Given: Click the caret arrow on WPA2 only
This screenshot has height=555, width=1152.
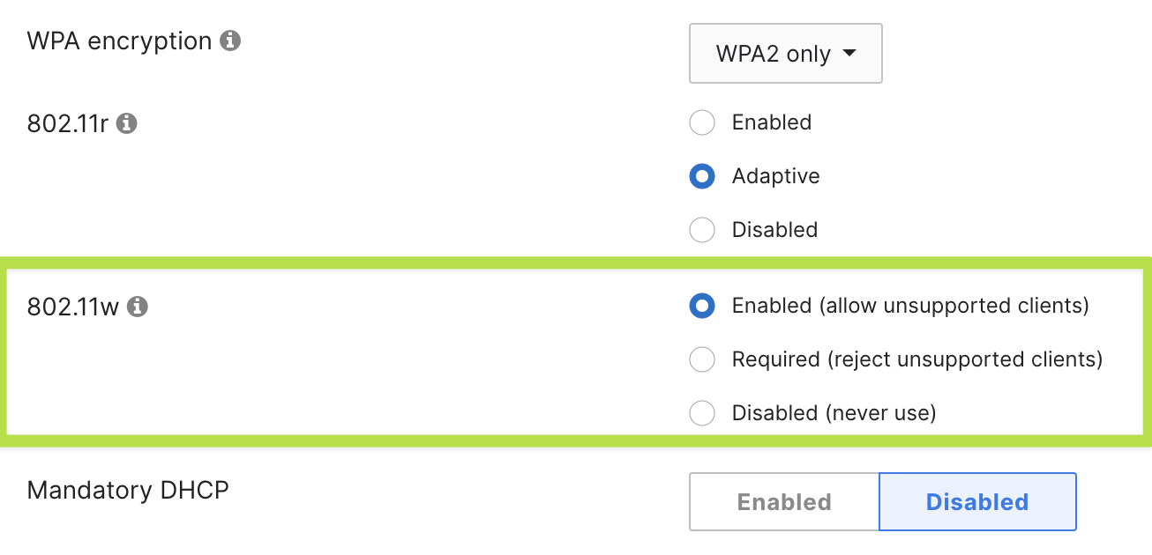Looking at the screenshot, I should (849, 53).
